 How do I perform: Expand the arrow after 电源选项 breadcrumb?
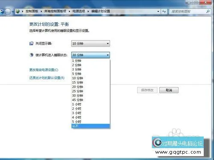click(88, 11)
